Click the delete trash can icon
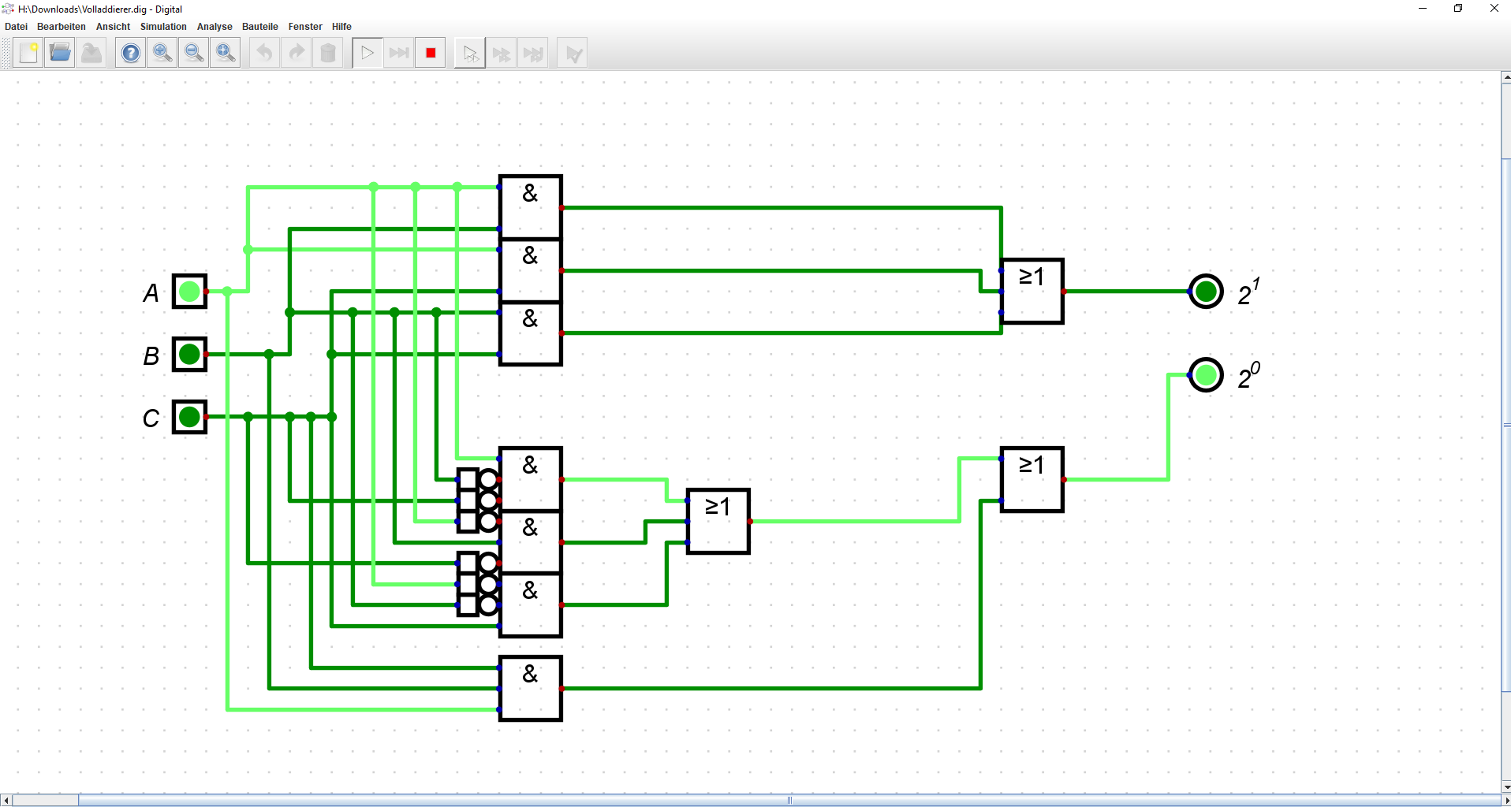Screen dimensions: 1511x807 coord(328,54)
